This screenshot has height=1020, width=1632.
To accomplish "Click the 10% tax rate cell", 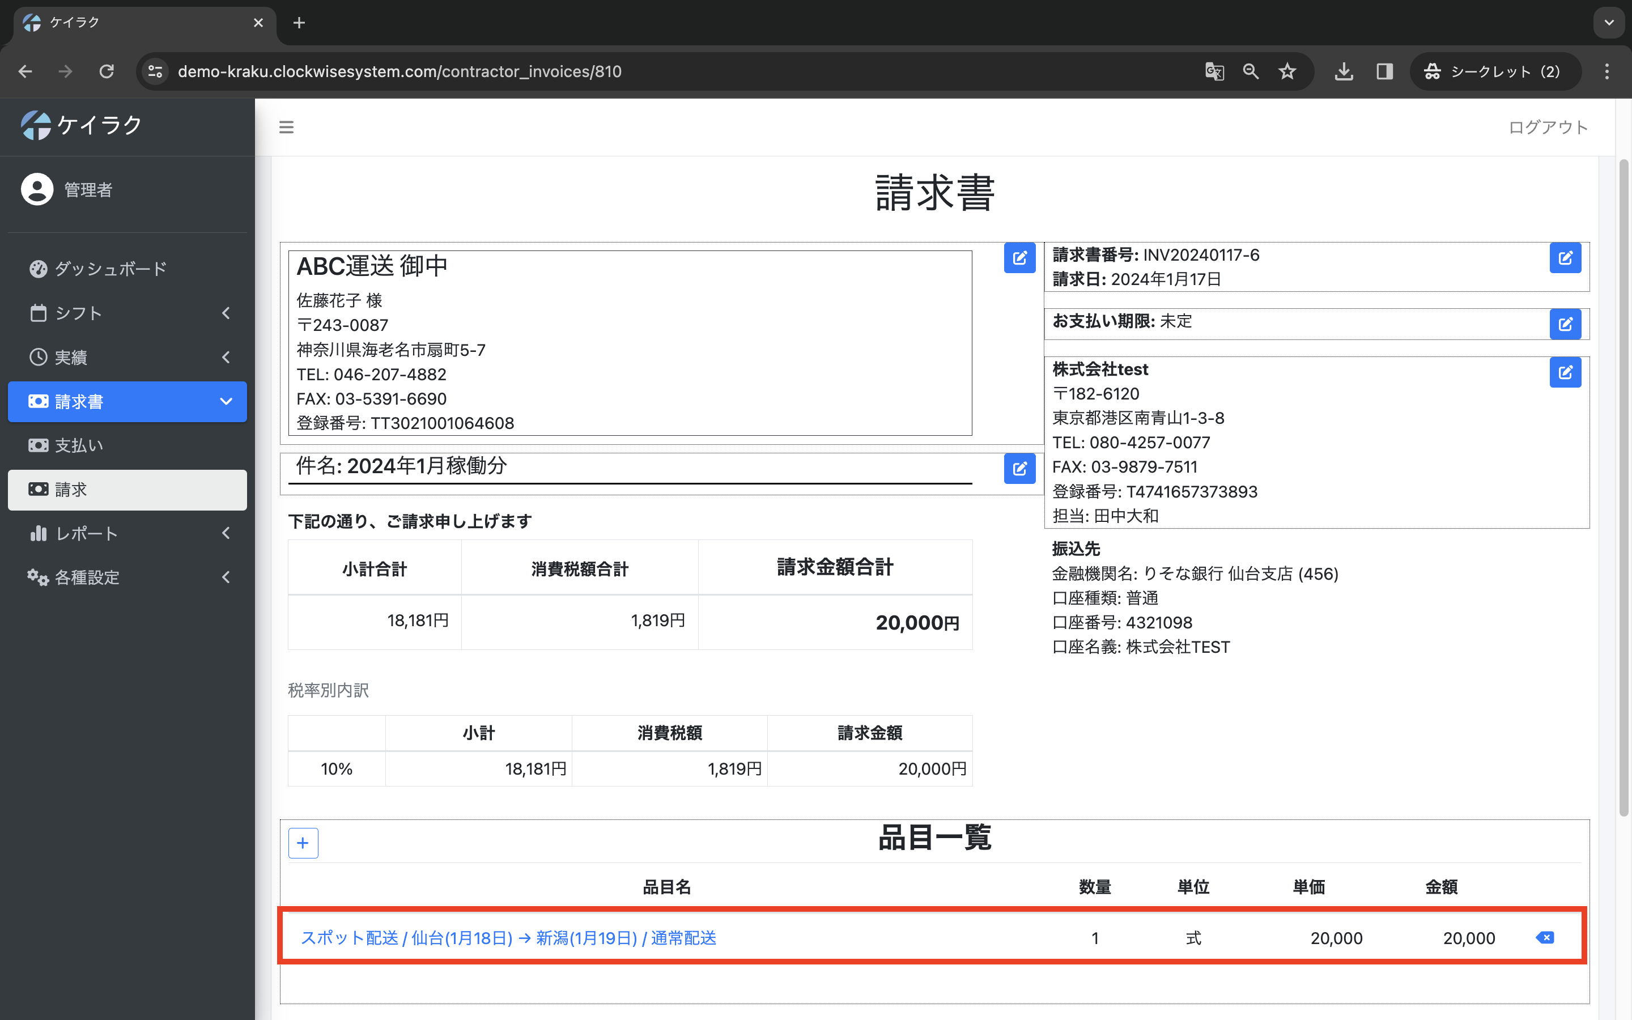I will tap(337, 768).
